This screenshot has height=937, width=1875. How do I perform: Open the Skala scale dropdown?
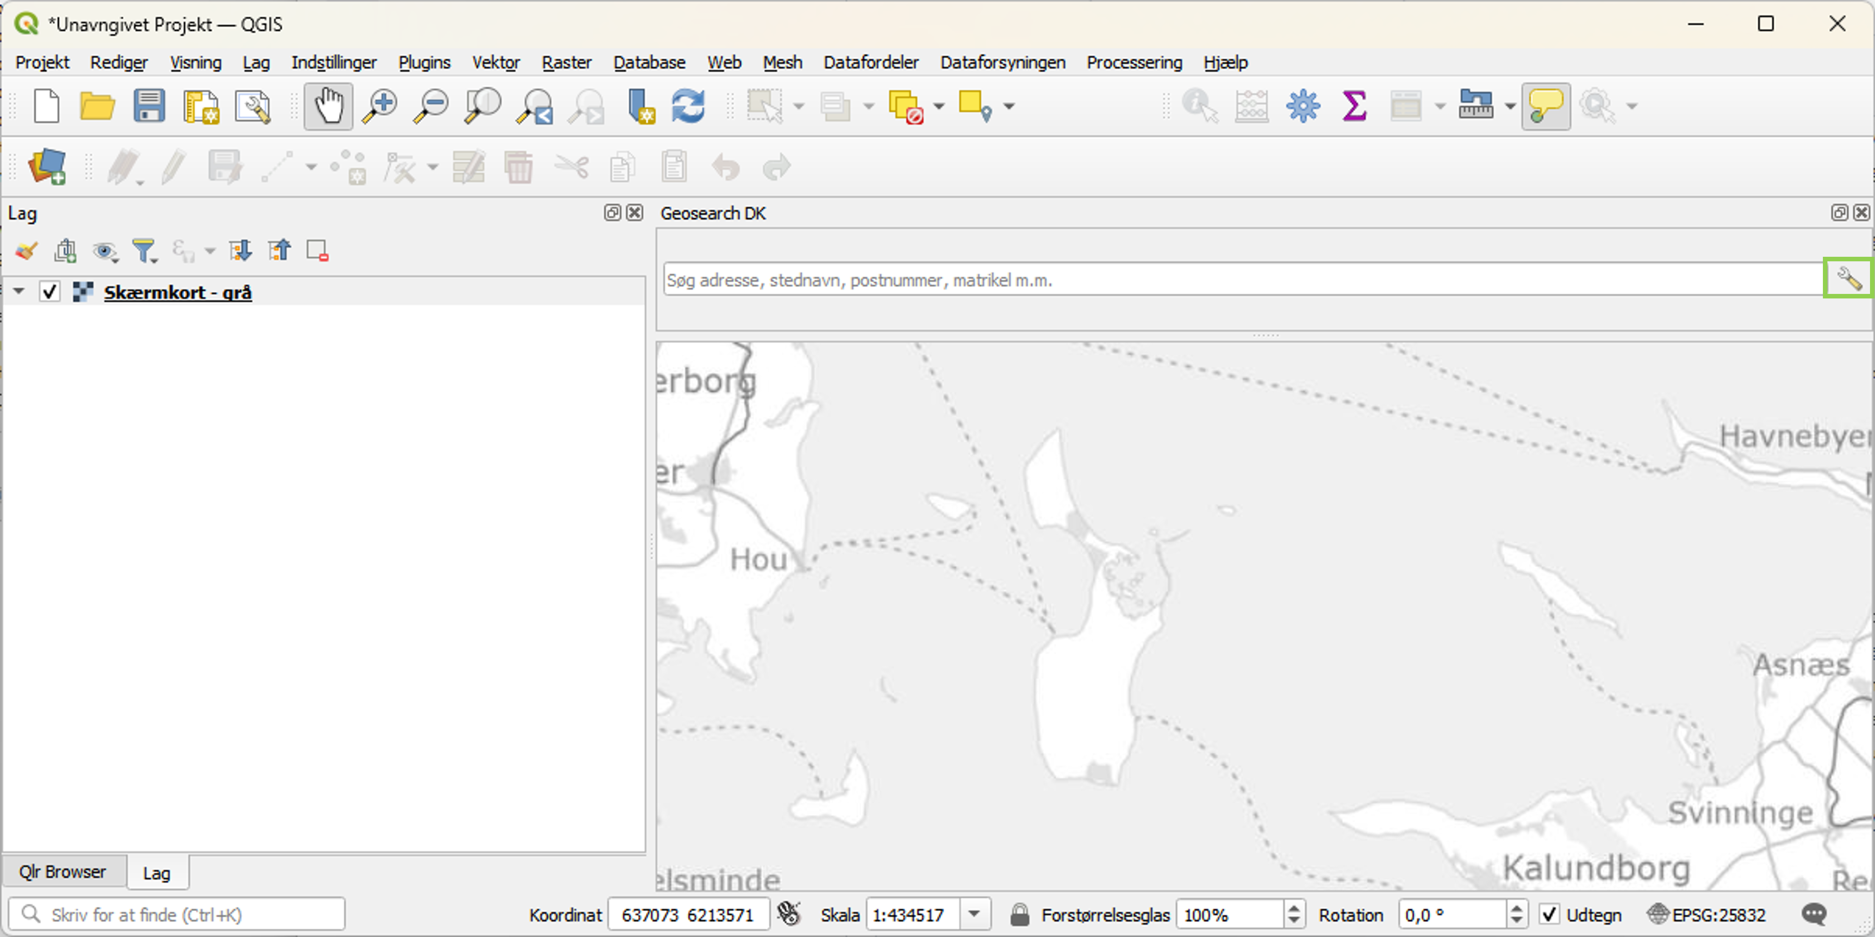pyautogui.click(x=975, y=914)
